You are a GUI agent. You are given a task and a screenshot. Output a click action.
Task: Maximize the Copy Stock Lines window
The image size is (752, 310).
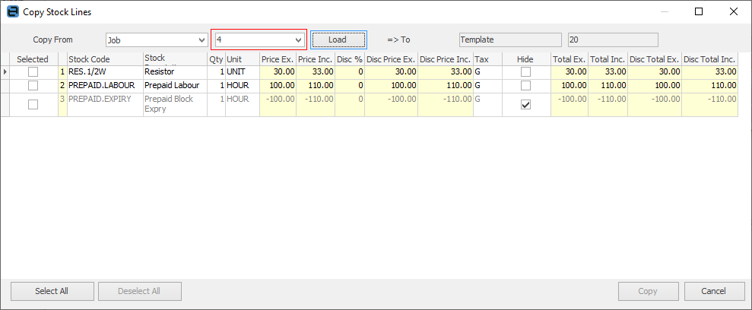point(699,12)
